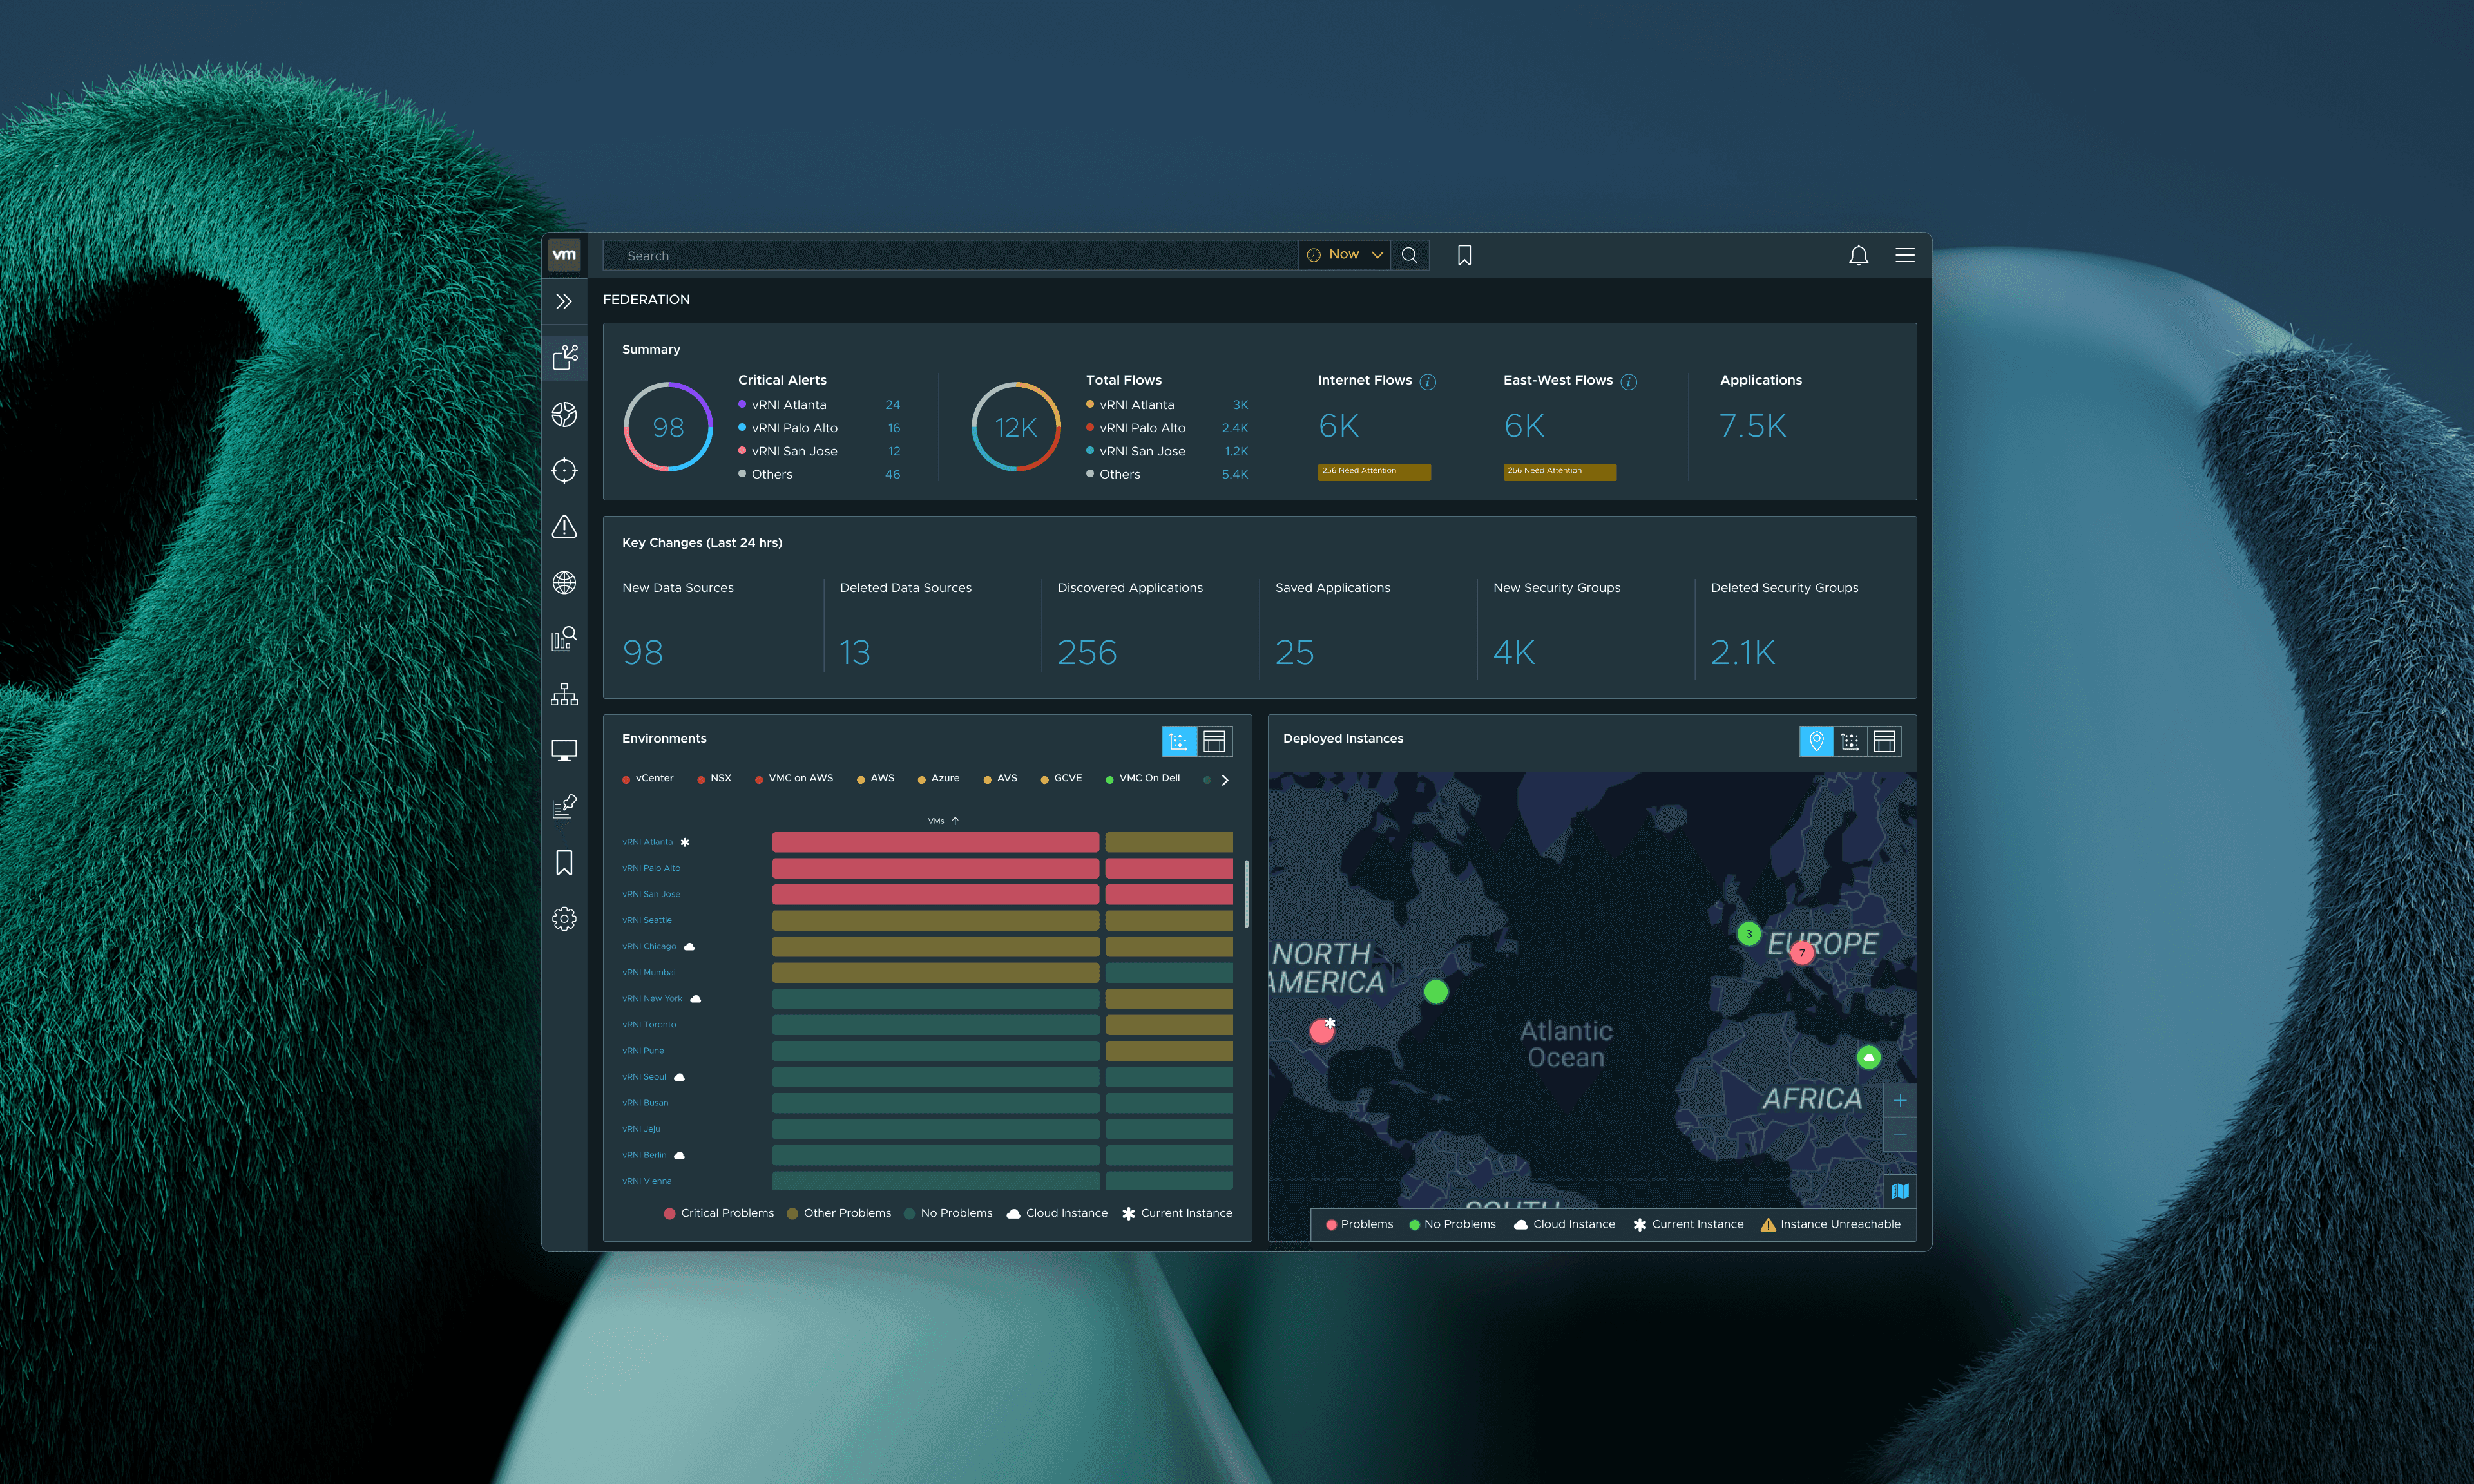
Task: Click the red Europe marker labeled 7
Action: (x=1802, y=953)
